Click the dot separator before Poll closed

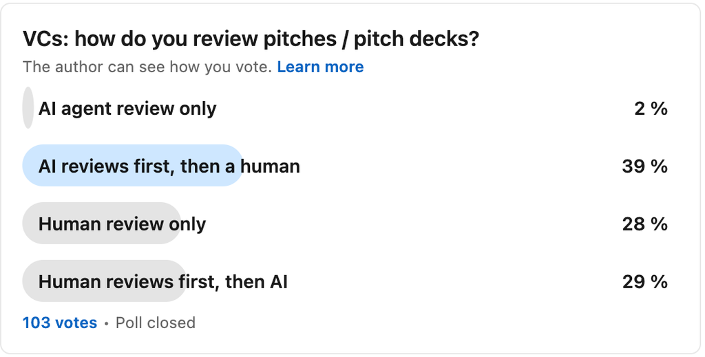107,323
